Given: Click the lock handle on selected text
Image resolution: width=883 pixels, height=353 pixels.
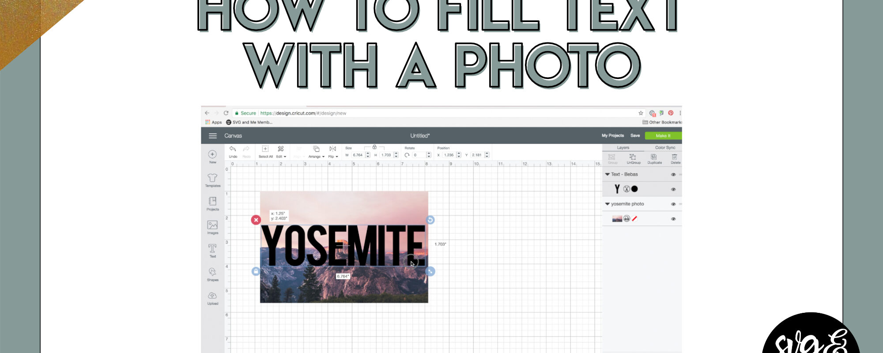Looking at the screenshot, I should point(256,271).
